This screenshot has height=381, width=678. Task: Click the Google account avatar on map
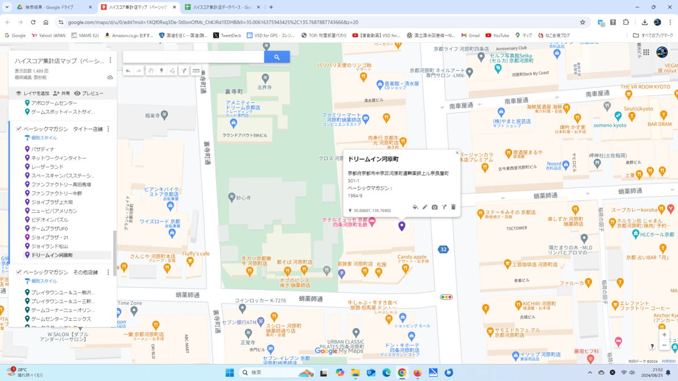(x=662, y=52)
